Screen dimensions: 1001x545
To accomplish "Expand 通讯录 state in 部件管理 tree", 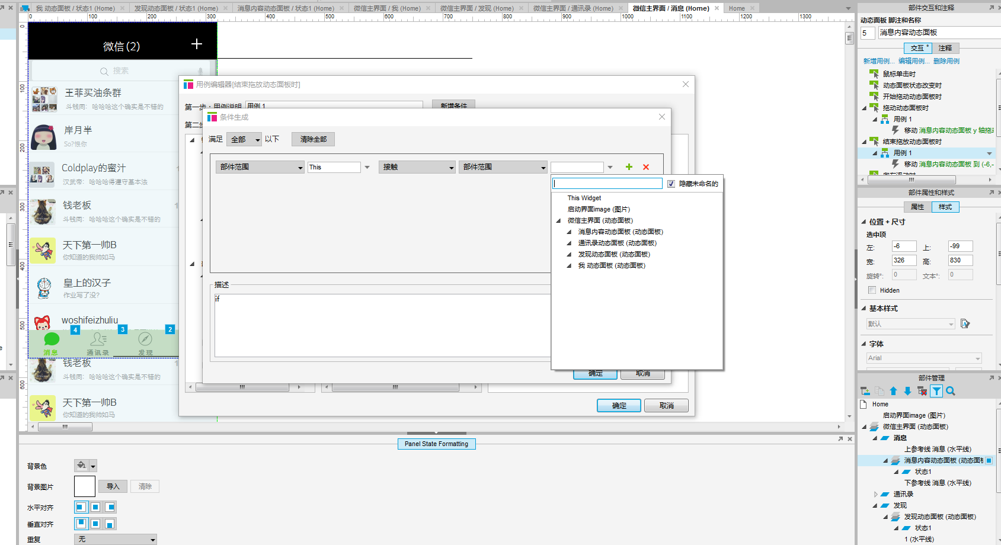I will tap(876, 494).
